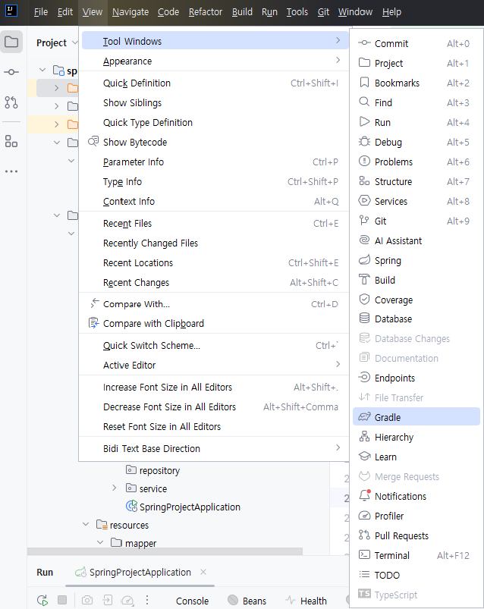Click the thread dump camera icon
This screenshot has height=609, width=484.
point(87,601)
